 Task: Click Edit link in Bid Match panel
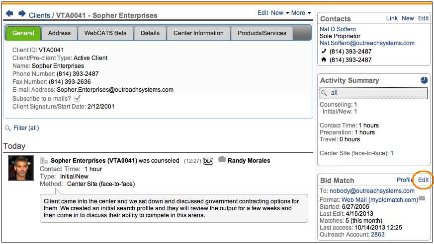coord(423,180)
